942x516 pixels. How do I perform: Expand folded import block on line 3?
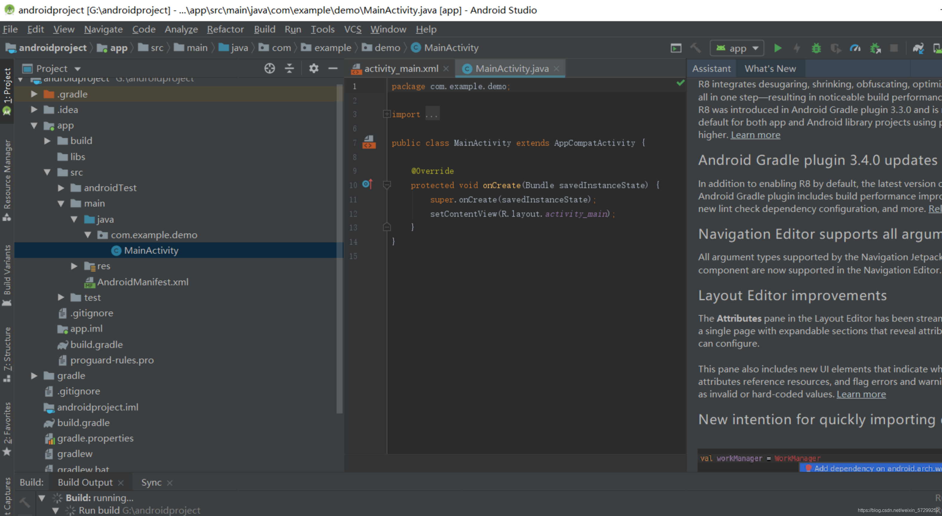tap(386, 114)
